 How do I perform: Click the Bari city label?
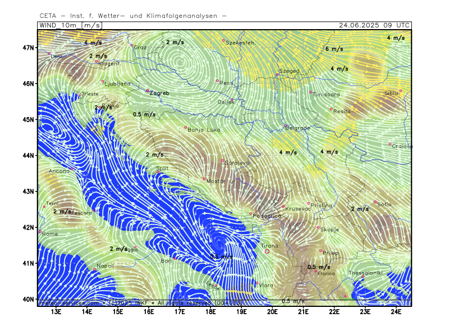click(x=166, y=261)
